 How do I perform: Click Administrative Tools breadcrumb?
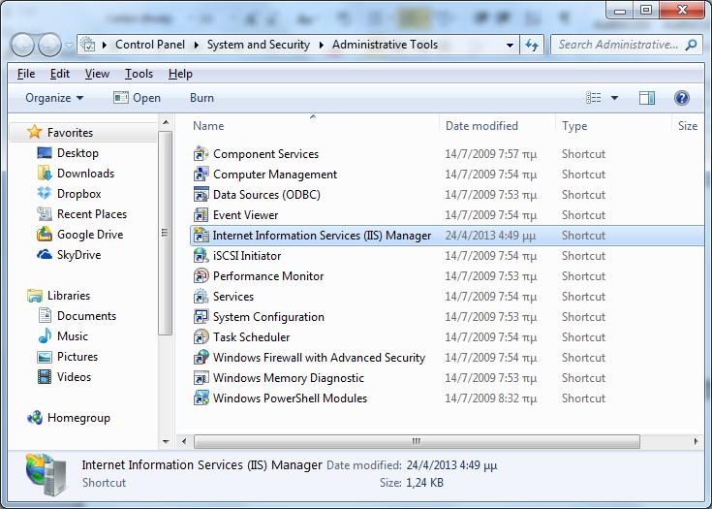[385, 45]
